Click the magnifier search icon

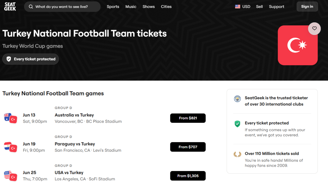click(x=31, y=7)
